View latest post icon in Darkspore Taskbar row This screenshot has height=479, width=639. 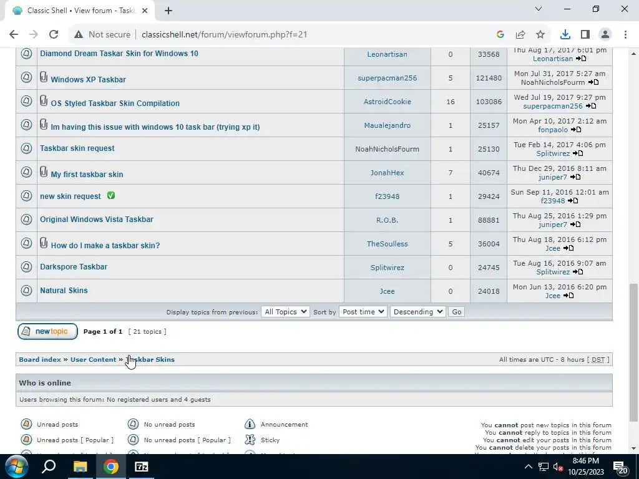click(578, 272)
